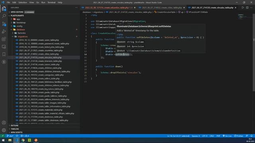Open the Accounts menu icon
This screenshot has width=255, height=143.
[4, 123]
